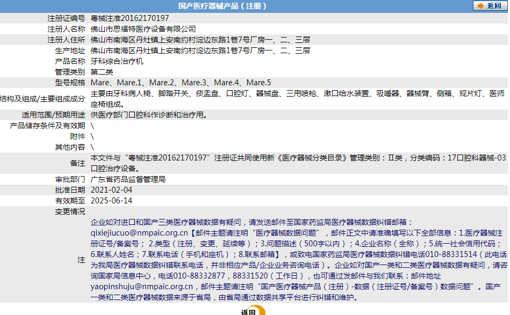The height and width of the screenshot is (315, 510).
Task: Click label 审批部门
Action: point(70,179)
